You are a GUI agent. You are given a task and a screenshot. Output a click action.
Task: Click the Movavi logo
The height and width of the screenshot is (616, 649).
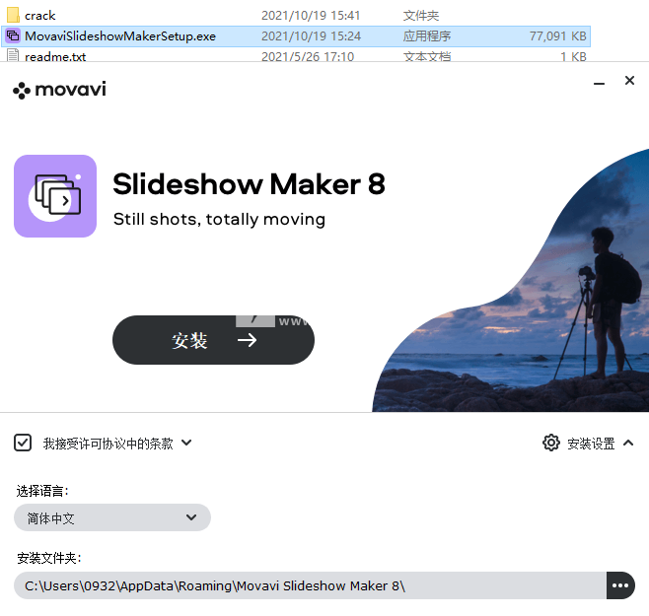pyautogui.click(x=59, y=90)
